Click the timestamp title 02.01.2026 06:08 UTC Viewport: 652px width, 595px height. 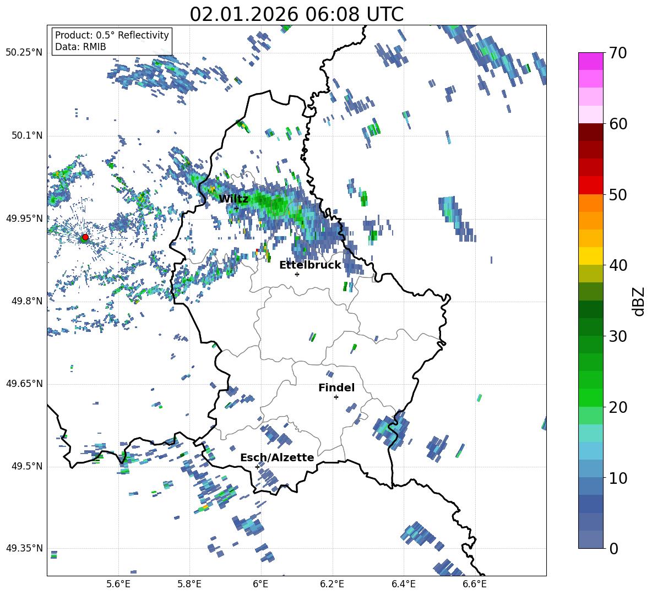coord(296,14)
